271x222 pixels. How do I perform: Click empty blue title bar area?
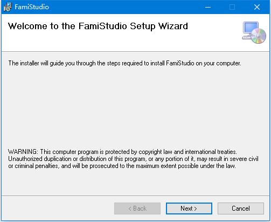click(126, 7)
